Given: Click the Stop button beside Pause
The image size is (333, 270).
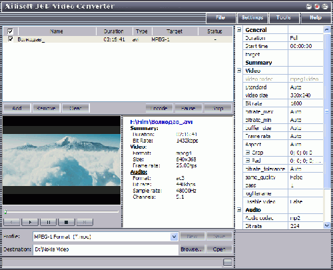Looking at the screenshot, I should [218, 108].
